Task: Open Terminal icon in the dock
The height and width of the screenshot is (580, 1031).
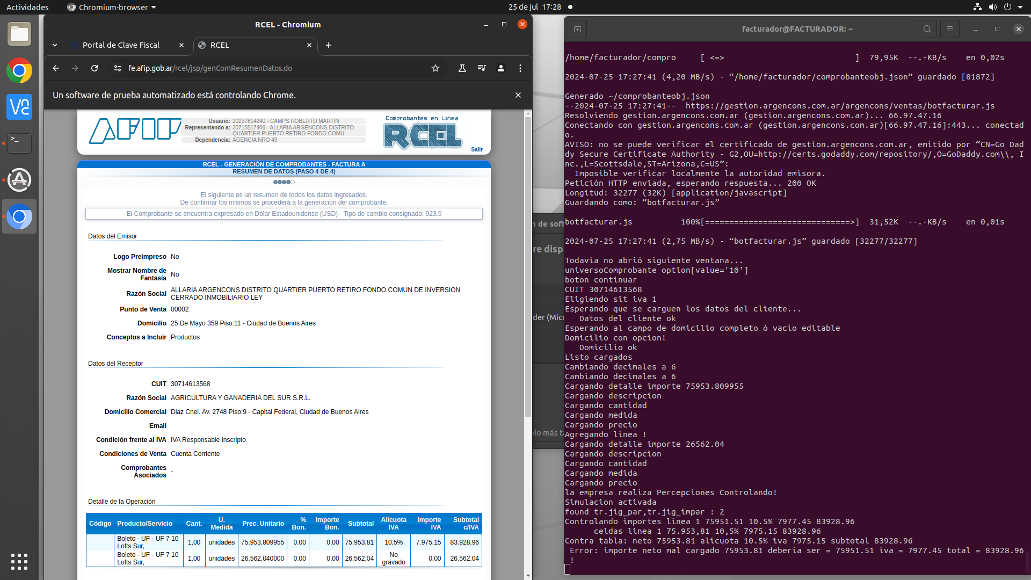Action: pos(19,143)
